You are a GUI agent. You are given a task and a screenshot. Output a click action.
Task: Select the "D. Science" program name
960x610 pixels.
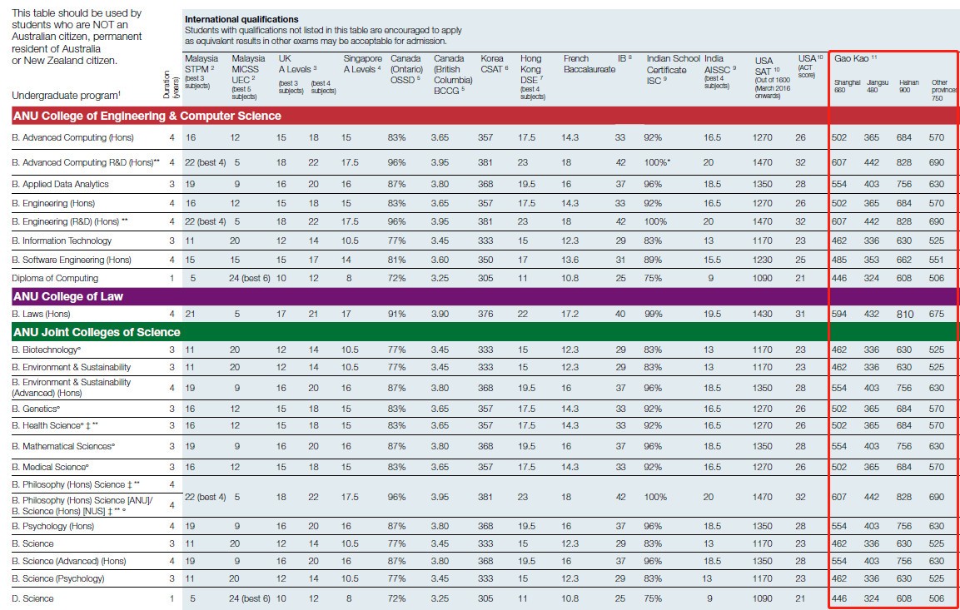click(x=32, y=598)
